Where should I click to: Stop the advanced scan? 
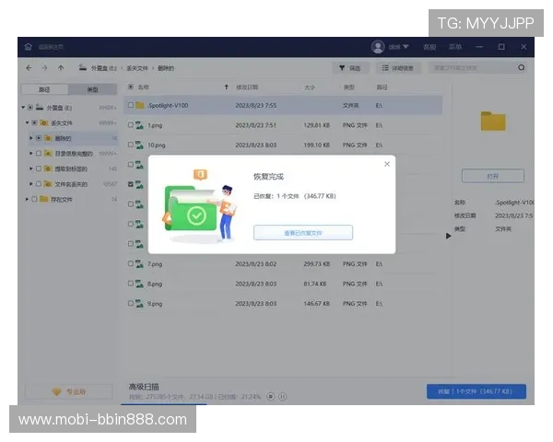(x=270, y=397)
